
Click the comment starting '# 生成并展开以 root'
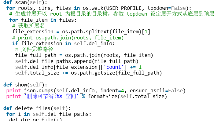[112, 14]
